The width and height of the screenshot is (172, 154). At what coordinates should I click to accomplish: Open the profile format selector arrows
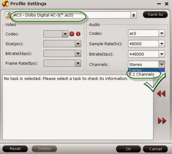pos(133,15)
